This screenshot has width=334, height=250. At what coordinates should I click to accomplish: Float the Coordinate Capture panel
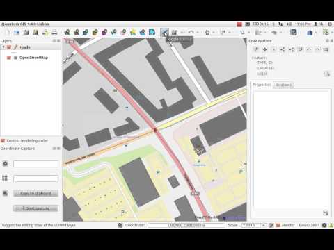tap(54, 148)
